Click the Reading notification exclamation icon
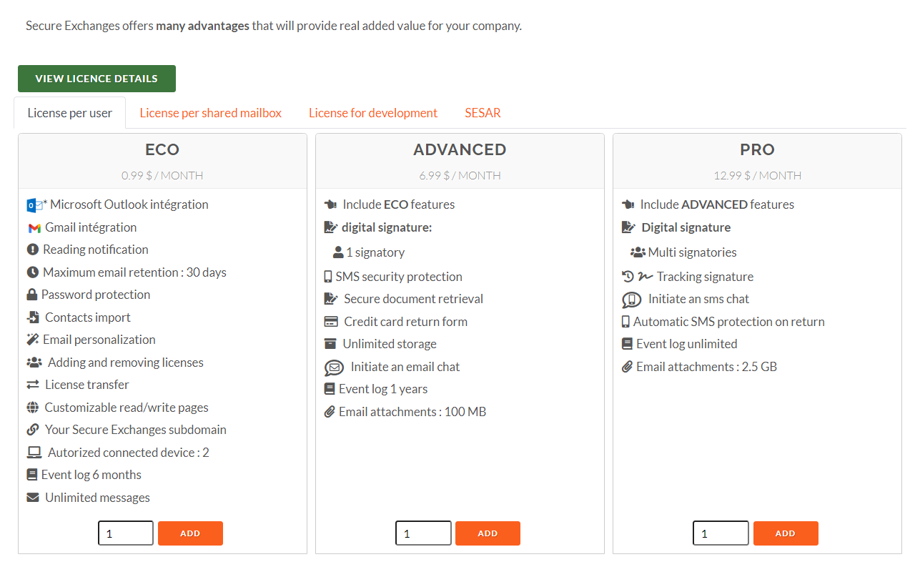 pos(33,250)
